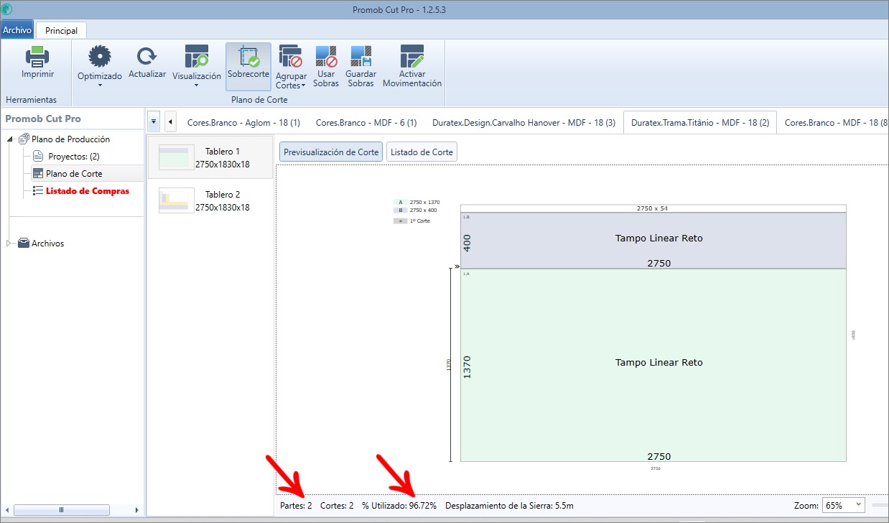
Task: Click the Plano de Corte group label
Action: pos(259,100)
